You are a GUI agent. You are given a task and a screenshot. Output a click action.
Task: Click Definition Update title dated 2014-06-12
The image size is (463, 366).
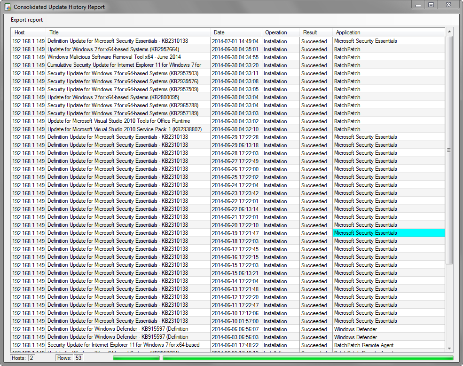128,297
